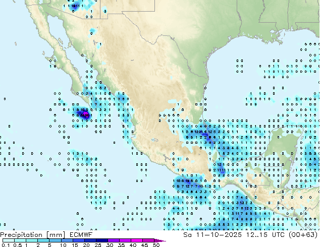Click the '[mm]' unit label
Viewport: 320px width, 247px height.
point(56,235)
